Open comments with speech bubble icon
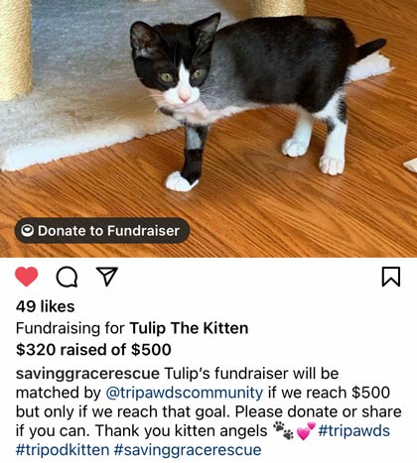 [x=68, y=277]
